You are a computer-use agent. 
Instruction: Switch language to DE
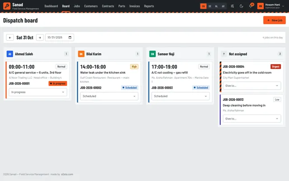click(210, 6)
